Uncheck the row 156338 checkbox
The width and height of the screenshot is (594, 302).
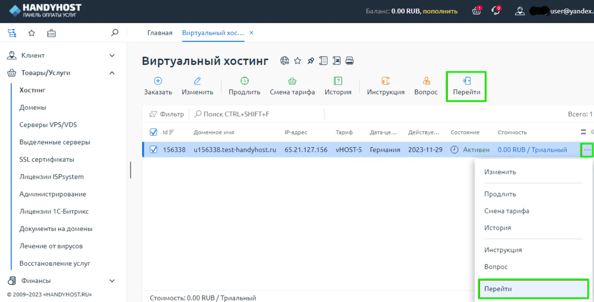click(x=153, y=150)
